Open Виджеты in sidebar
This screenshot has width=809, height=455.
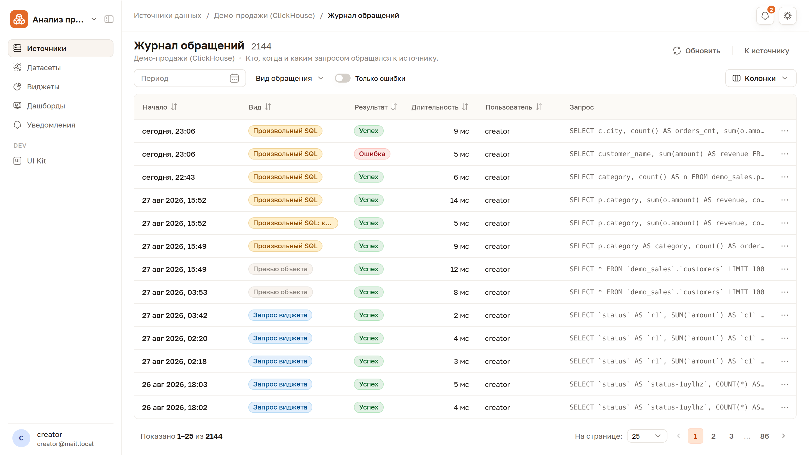pyautogui.click(x=61, y=87)
